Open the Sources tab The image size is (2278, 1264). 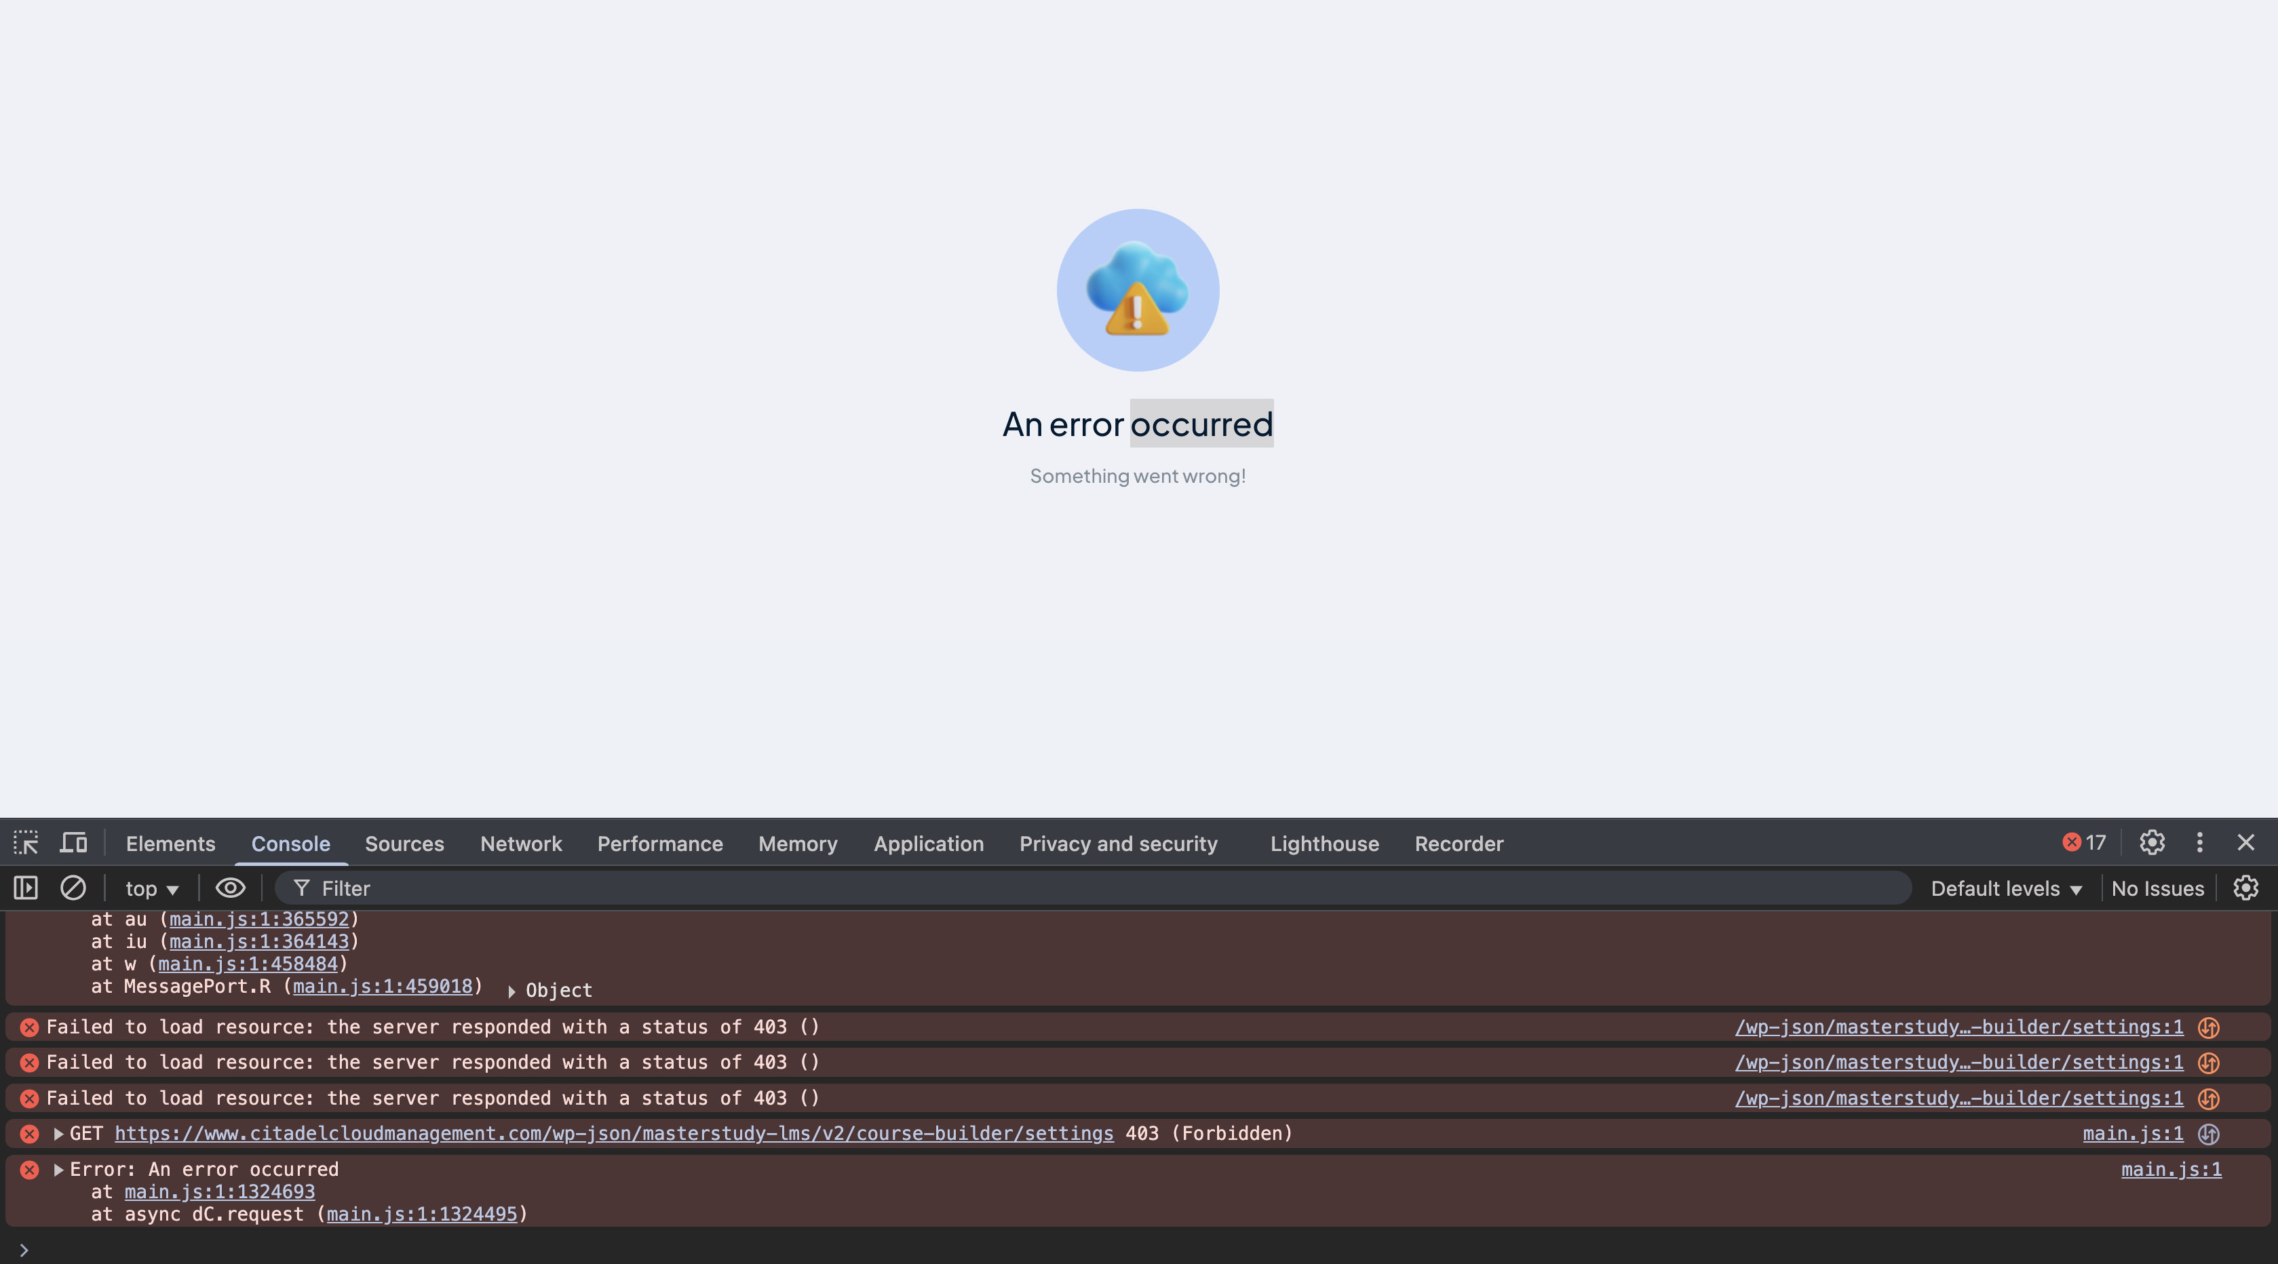(x=404, y=844)
